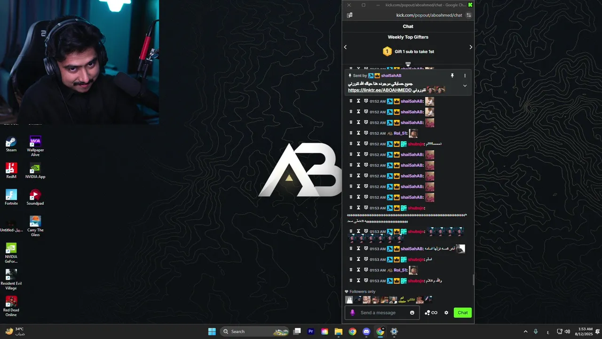The height and width of the screenshot is (339, 602).
Task: Click translate icon left of address bar
Action: pos(349,15)
